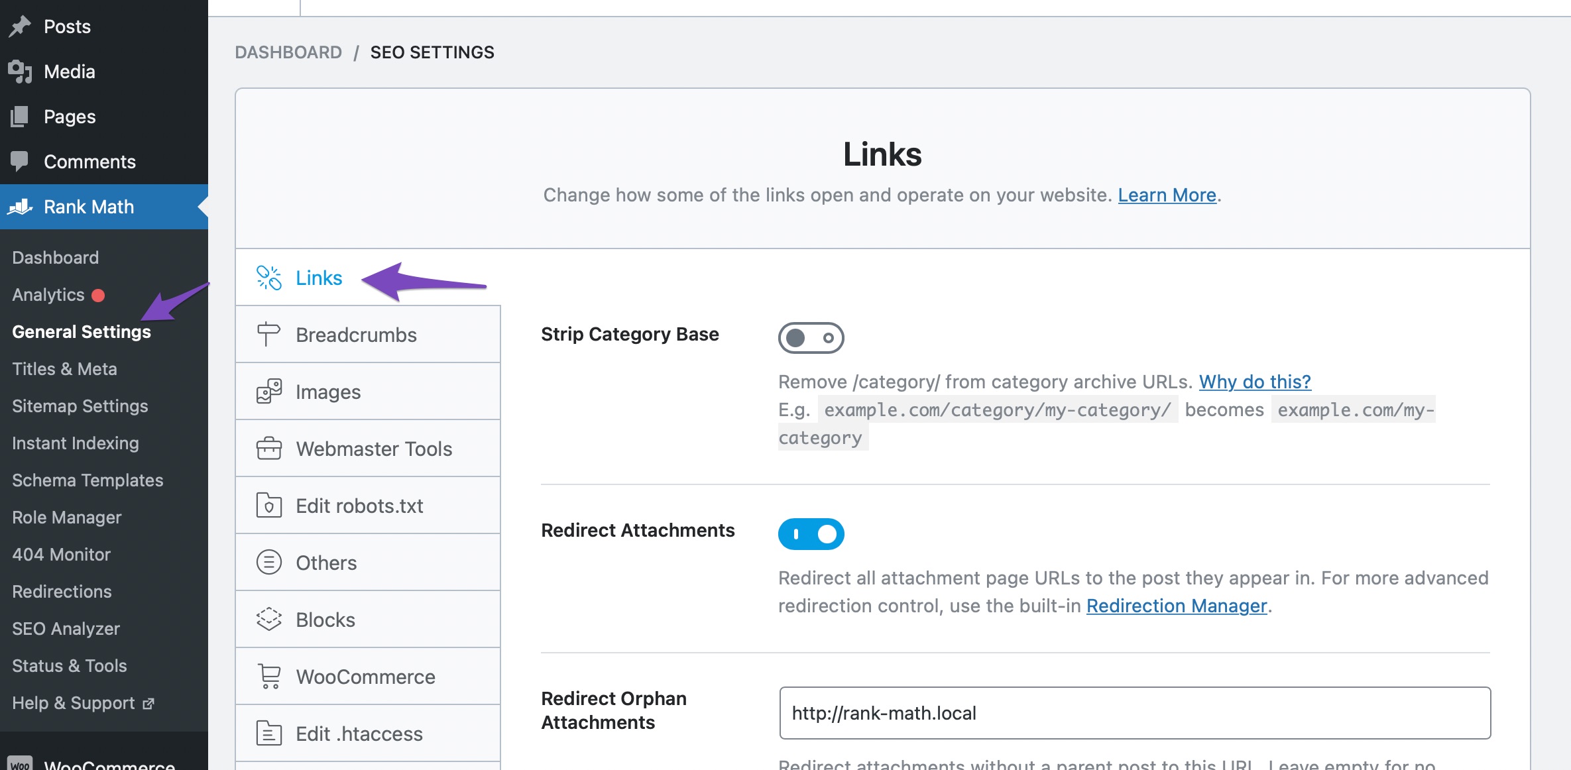Screen dimensions: 1571x770
Task: Click the WooCommerce Woo logo icon
Action: point(20,764)
